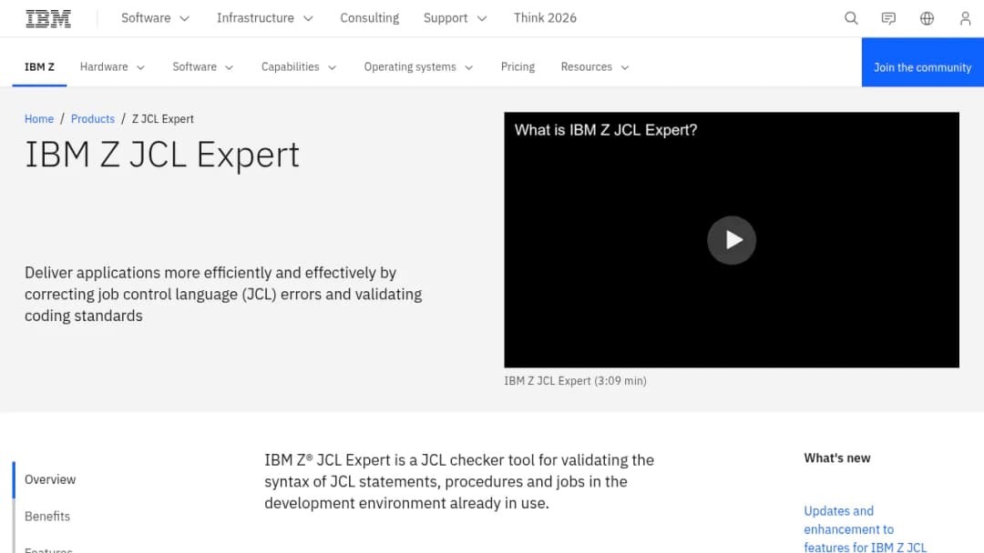
Task: Expand the Operating systems dropdown
Action: pos(418,67)
